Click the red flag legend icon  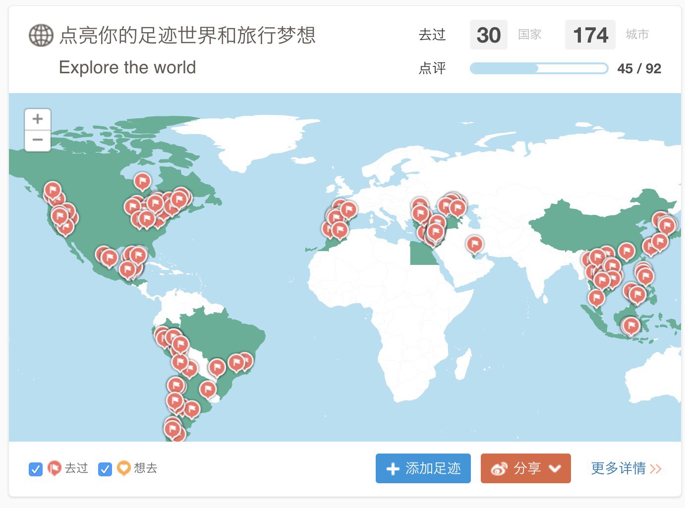coord(54,468)
